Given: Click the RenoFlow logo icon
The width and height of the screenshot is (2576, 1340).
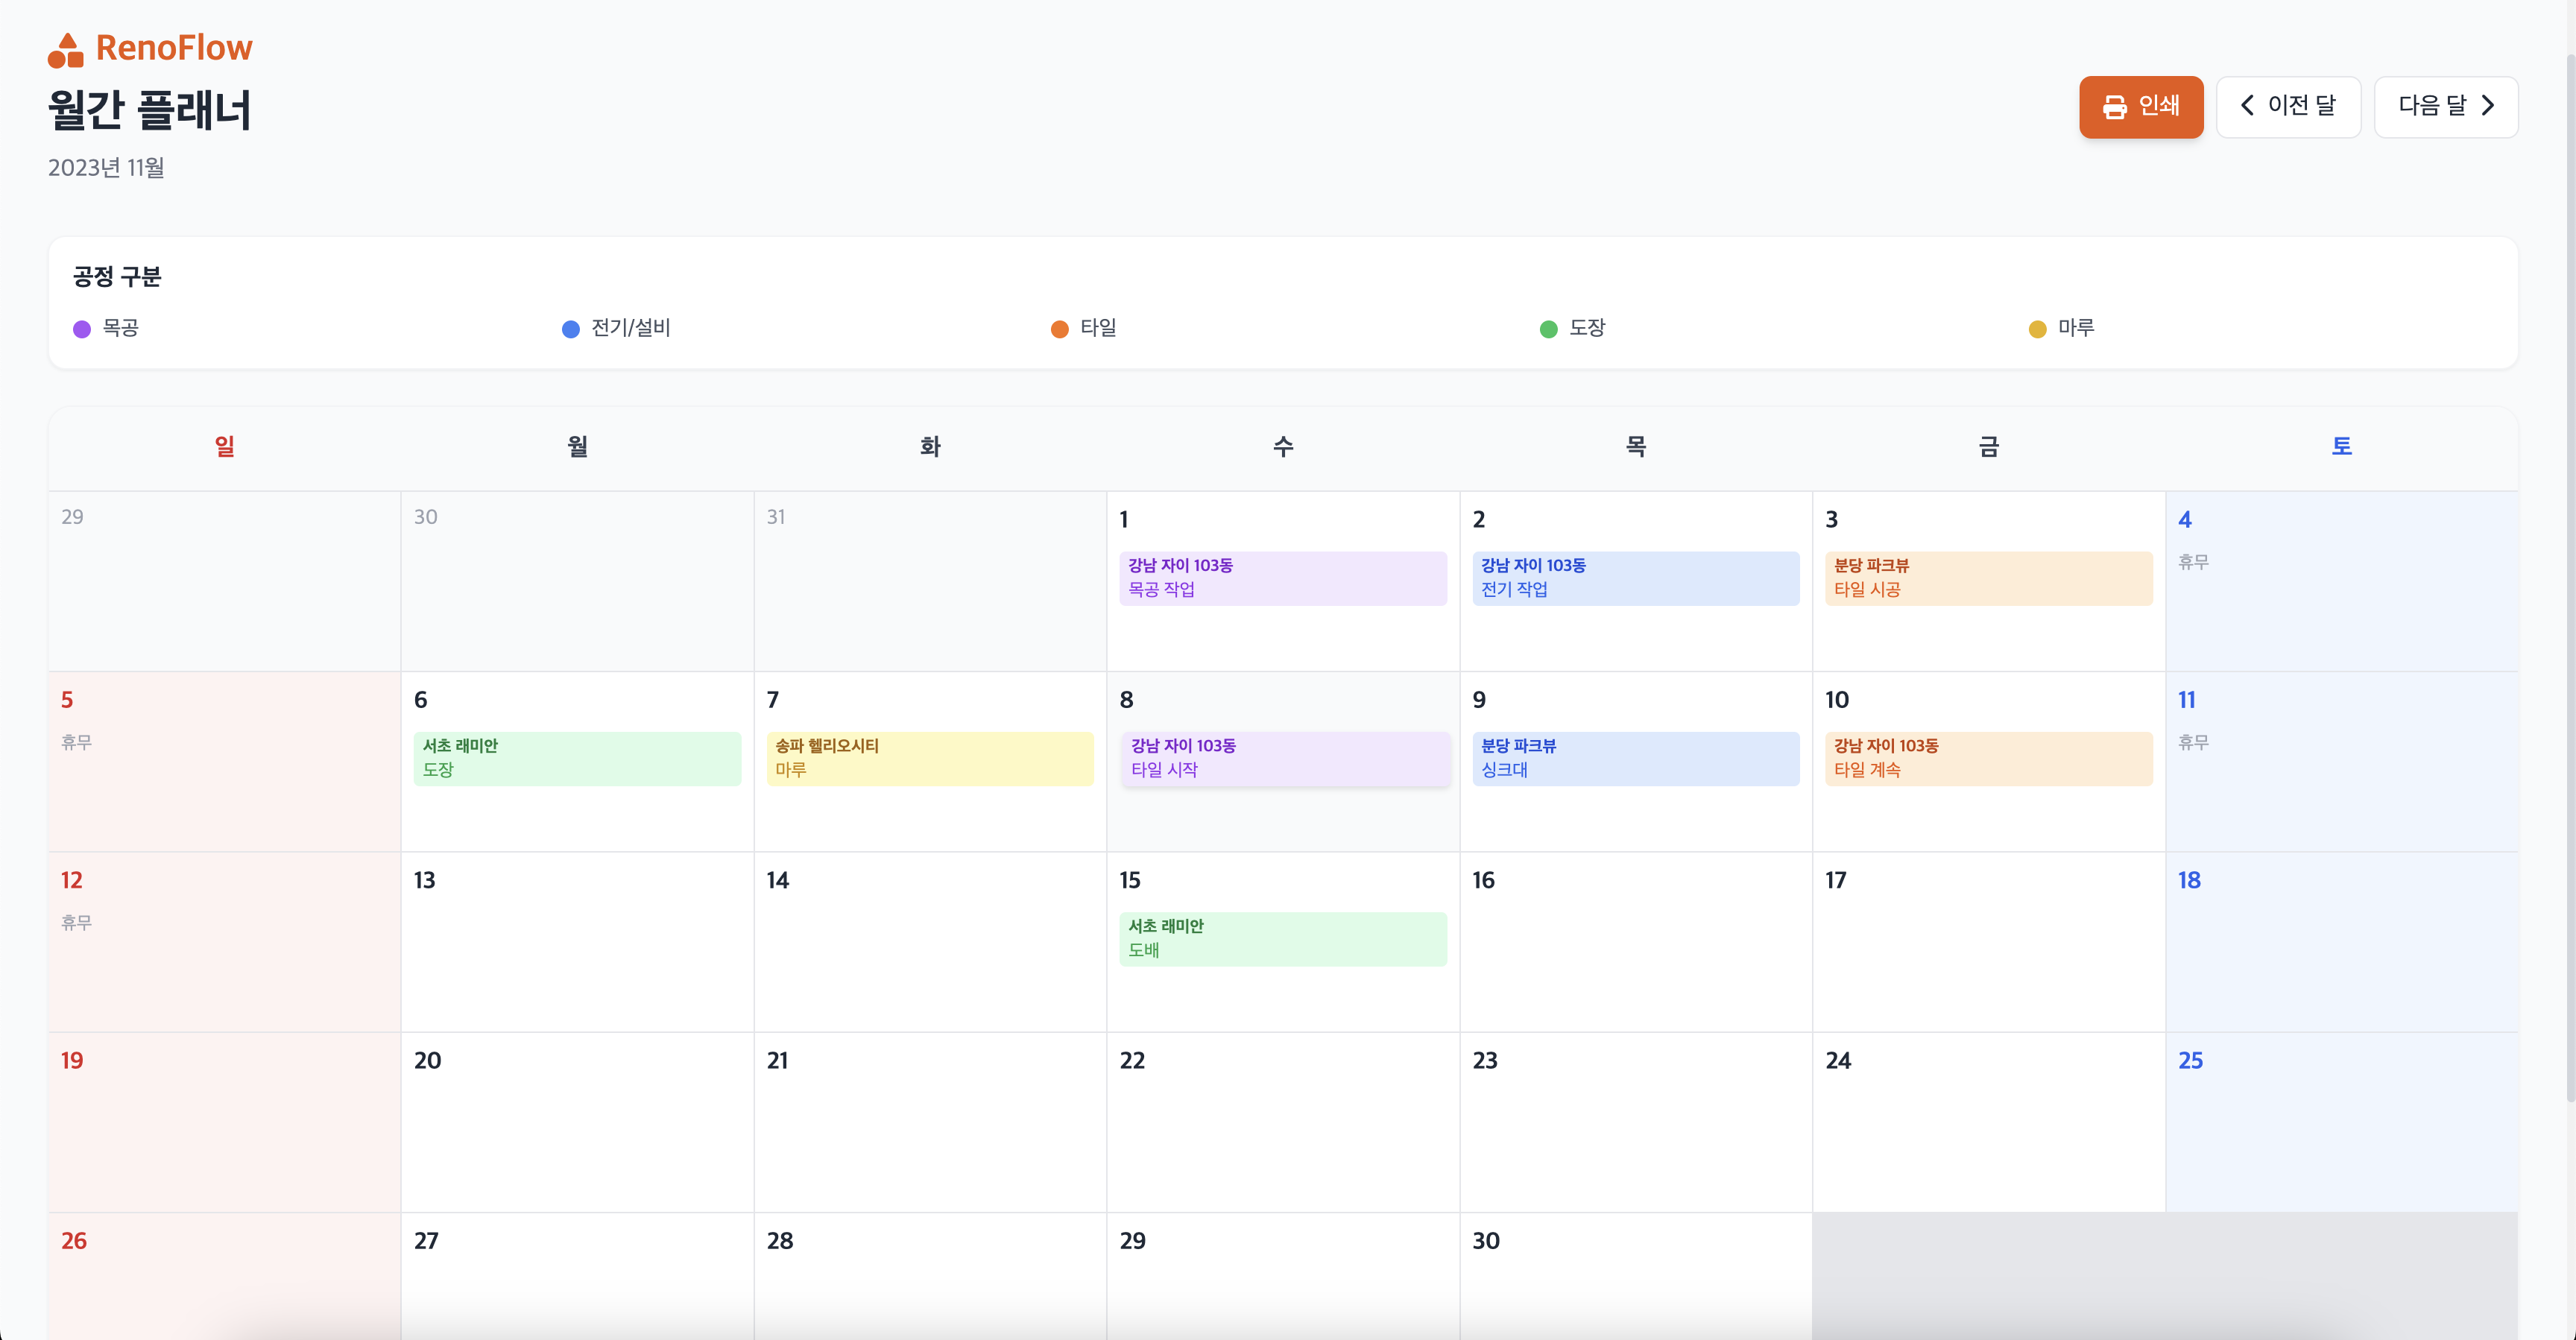Looking at the screenshot, I should click(66, 49).
